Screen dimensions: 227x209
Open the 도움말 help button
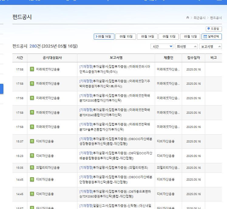click(x=214, y=29)
